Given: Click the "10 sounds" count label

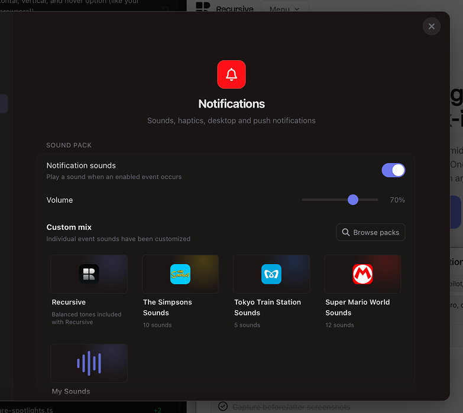Looking at the screenshot, I should coord(157,325).
